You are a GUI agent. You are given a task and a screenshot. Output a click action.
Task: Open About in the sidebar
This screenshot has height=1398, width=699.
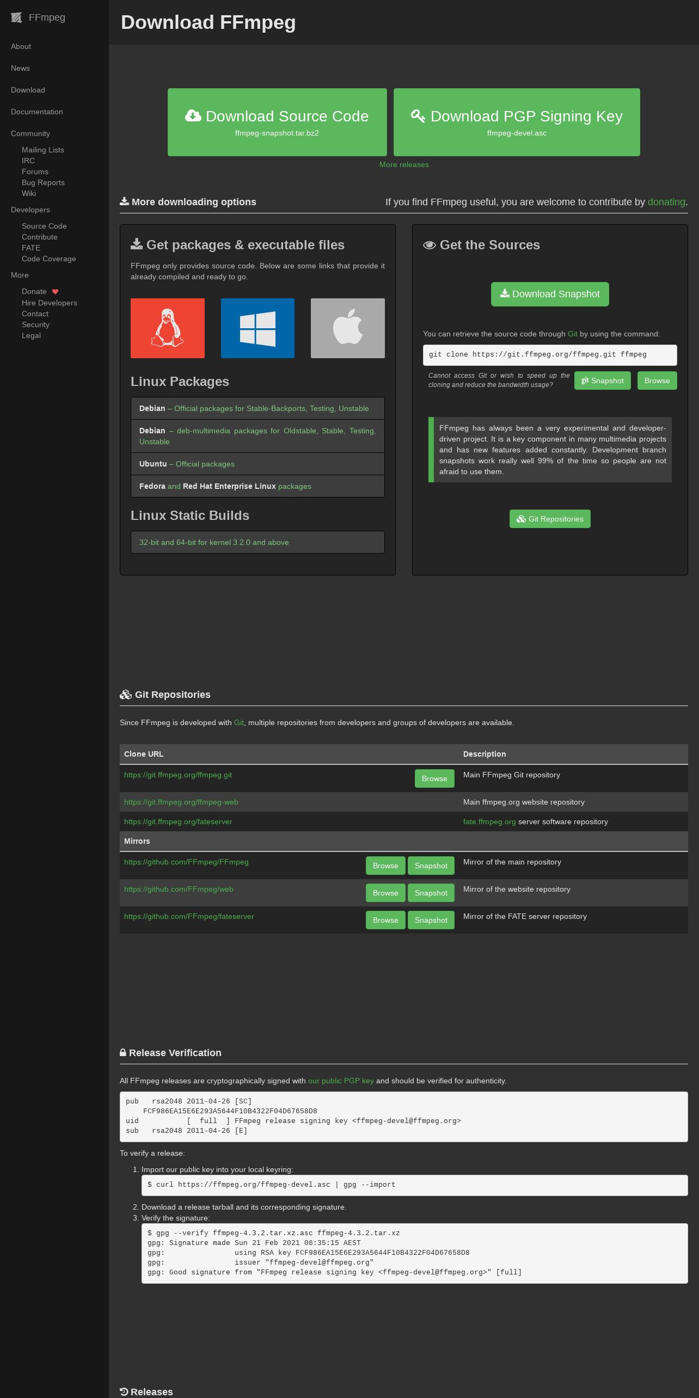click(21, 46)
